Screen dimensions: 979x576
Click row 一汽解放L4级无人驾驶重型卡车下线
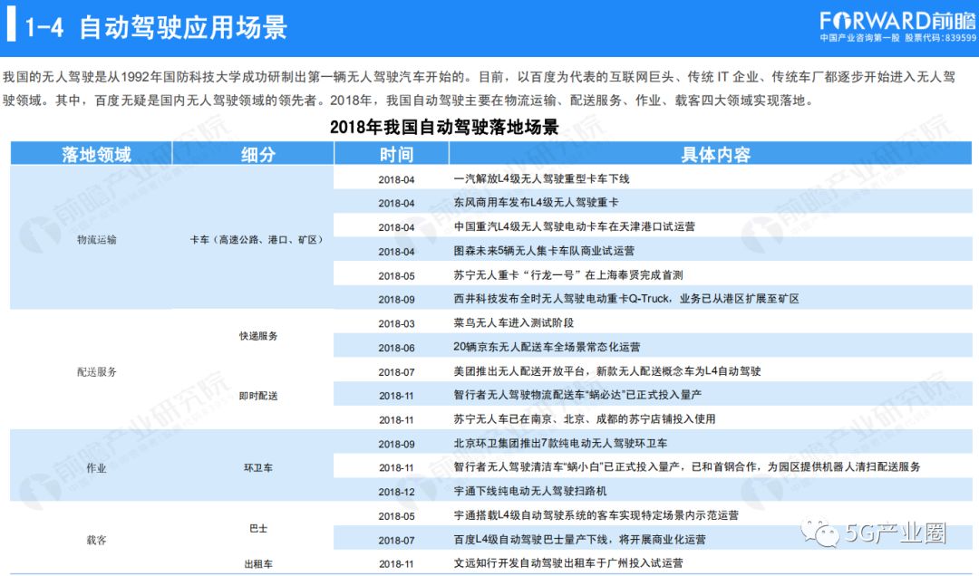tap(541, 179)
